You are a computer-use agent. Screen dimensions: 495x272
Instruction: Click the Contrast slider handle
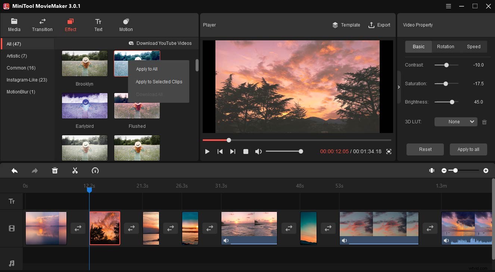point(446,65)
